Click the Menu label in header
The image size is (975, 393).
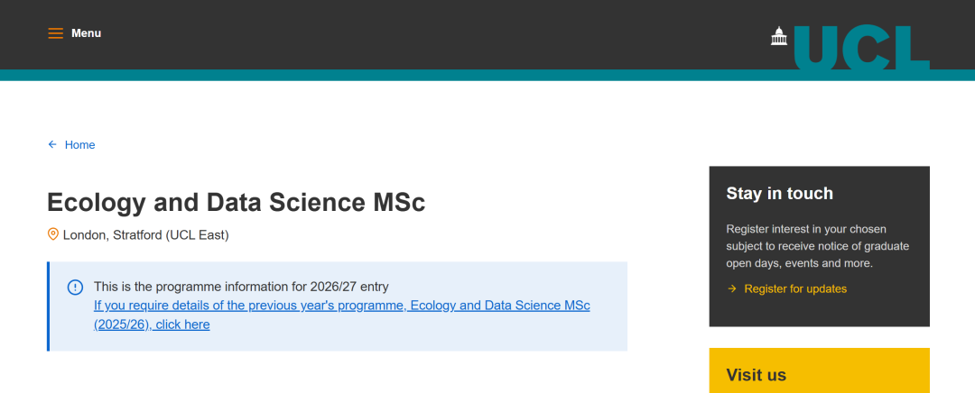[x=87, y=33]
